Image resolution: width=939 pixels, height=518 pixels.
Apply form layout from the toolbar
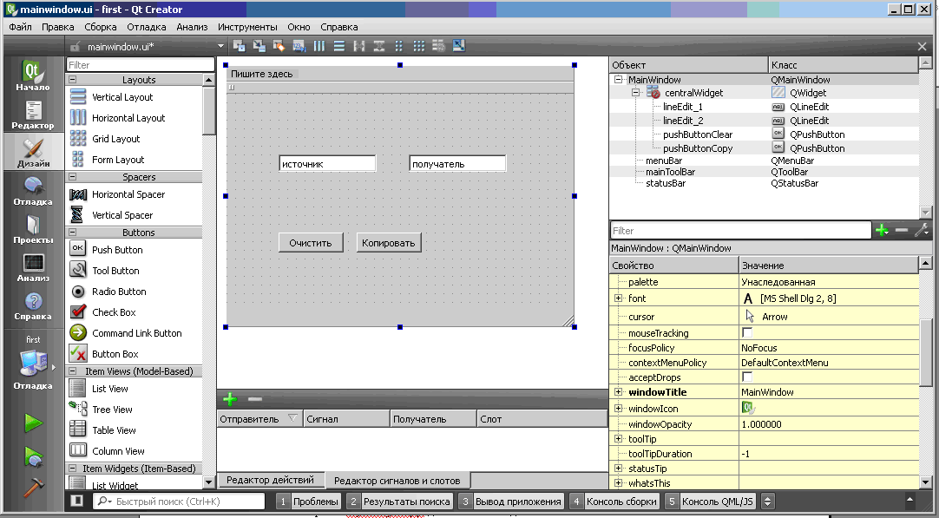(399, 46)
